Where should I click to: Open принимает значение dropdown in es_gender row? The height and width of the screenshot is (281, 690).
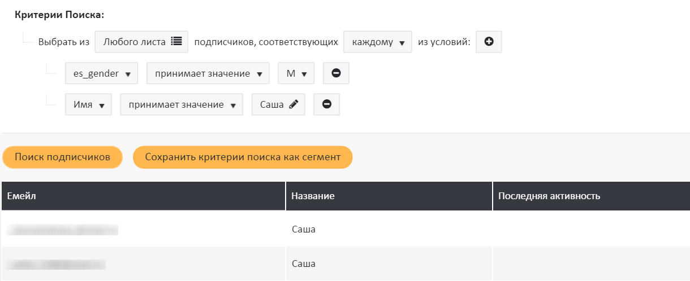pyautogui.click(x=208, y=73)
